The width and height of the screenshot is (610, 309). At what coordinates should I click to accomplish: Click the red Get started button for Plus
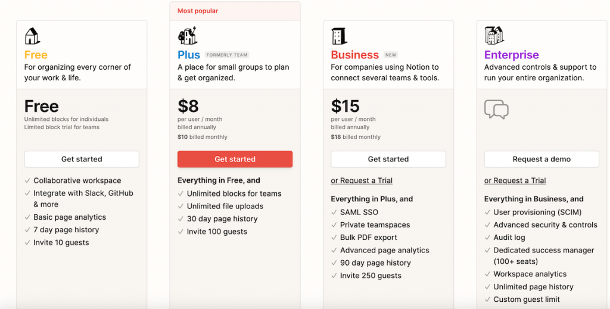[235, 159]
